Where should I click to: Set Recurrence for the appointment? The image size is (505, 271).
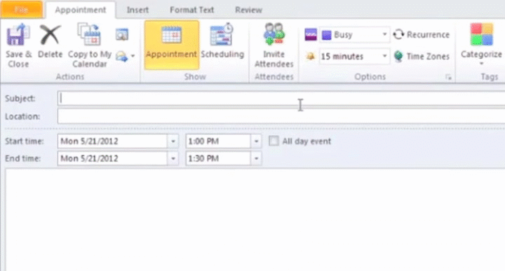pos(422,34)
